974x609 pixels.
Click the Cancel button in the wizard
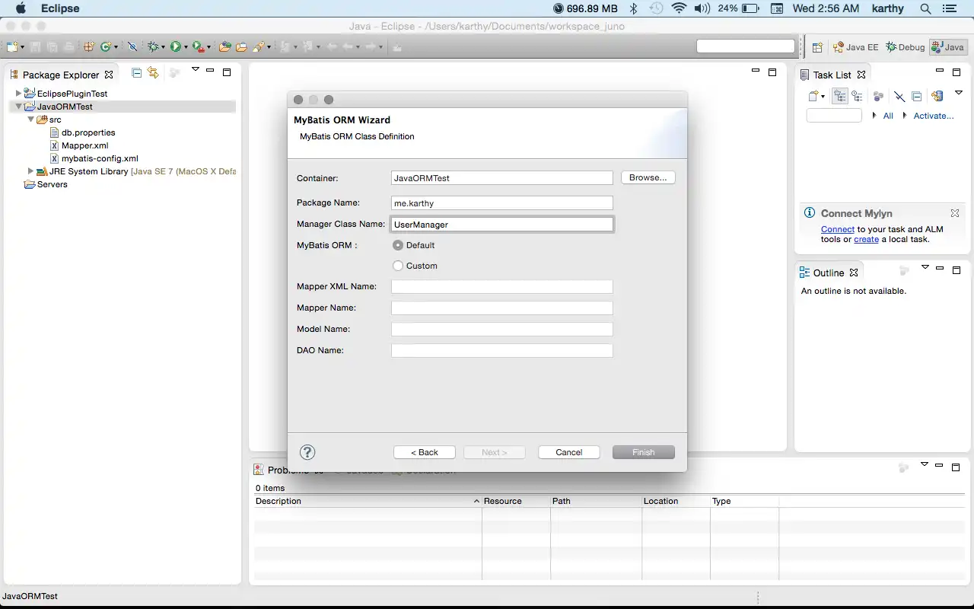pyautogui.click(x=569, y=452)
